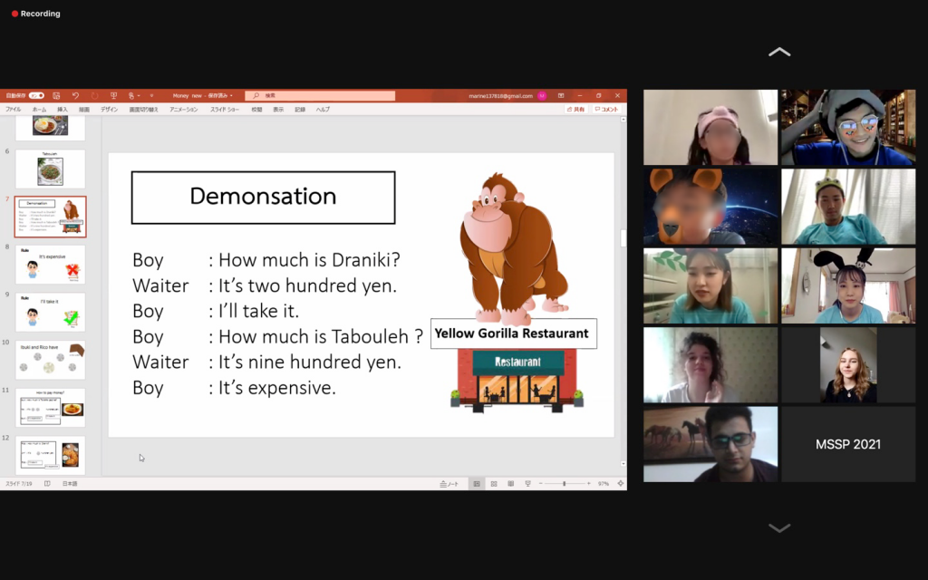Click the zoom in plus button
The height and width of the screenshot is (580, 928).
click(x=589, y=484)
